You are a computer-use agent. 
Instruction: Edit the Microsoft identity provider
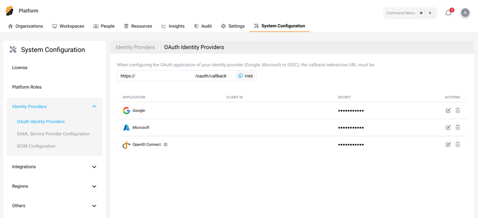click(448, 128)
